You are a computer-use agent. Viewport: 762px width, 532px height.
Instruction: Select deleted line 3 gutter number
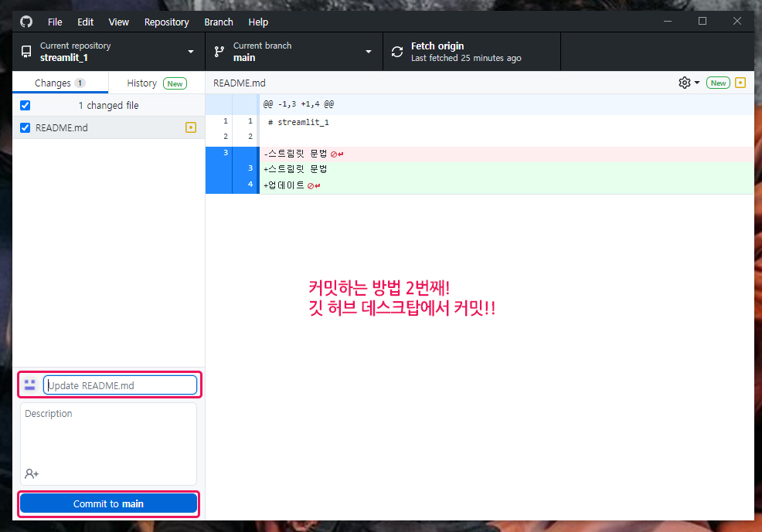click(226, 152)
